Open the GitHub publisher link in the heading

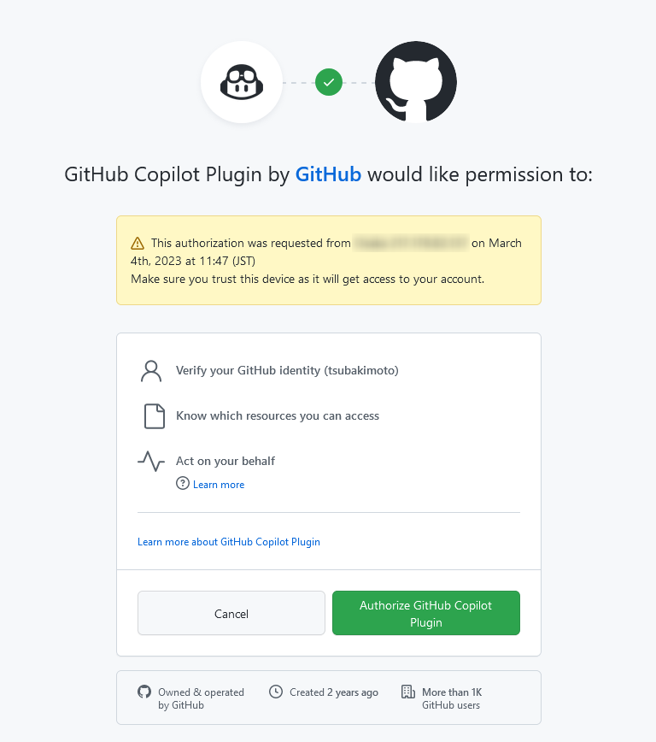(328, 174)
